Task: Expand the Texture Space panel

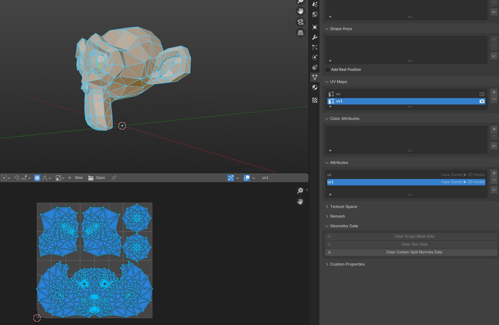Action: pos(343,207)
